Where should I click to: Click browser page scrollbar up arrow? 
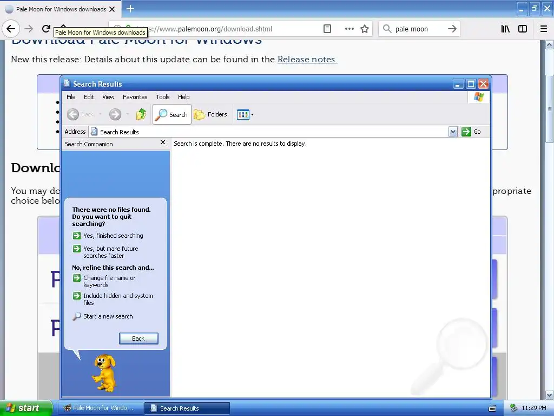(x=549, y=44)
